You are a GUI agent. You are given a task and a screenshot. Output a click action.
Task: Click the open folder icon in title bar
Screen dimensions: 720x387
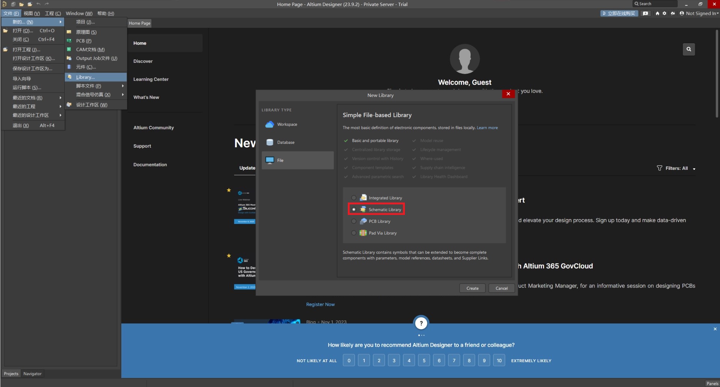pyautogui.click(x=21, y=4)
